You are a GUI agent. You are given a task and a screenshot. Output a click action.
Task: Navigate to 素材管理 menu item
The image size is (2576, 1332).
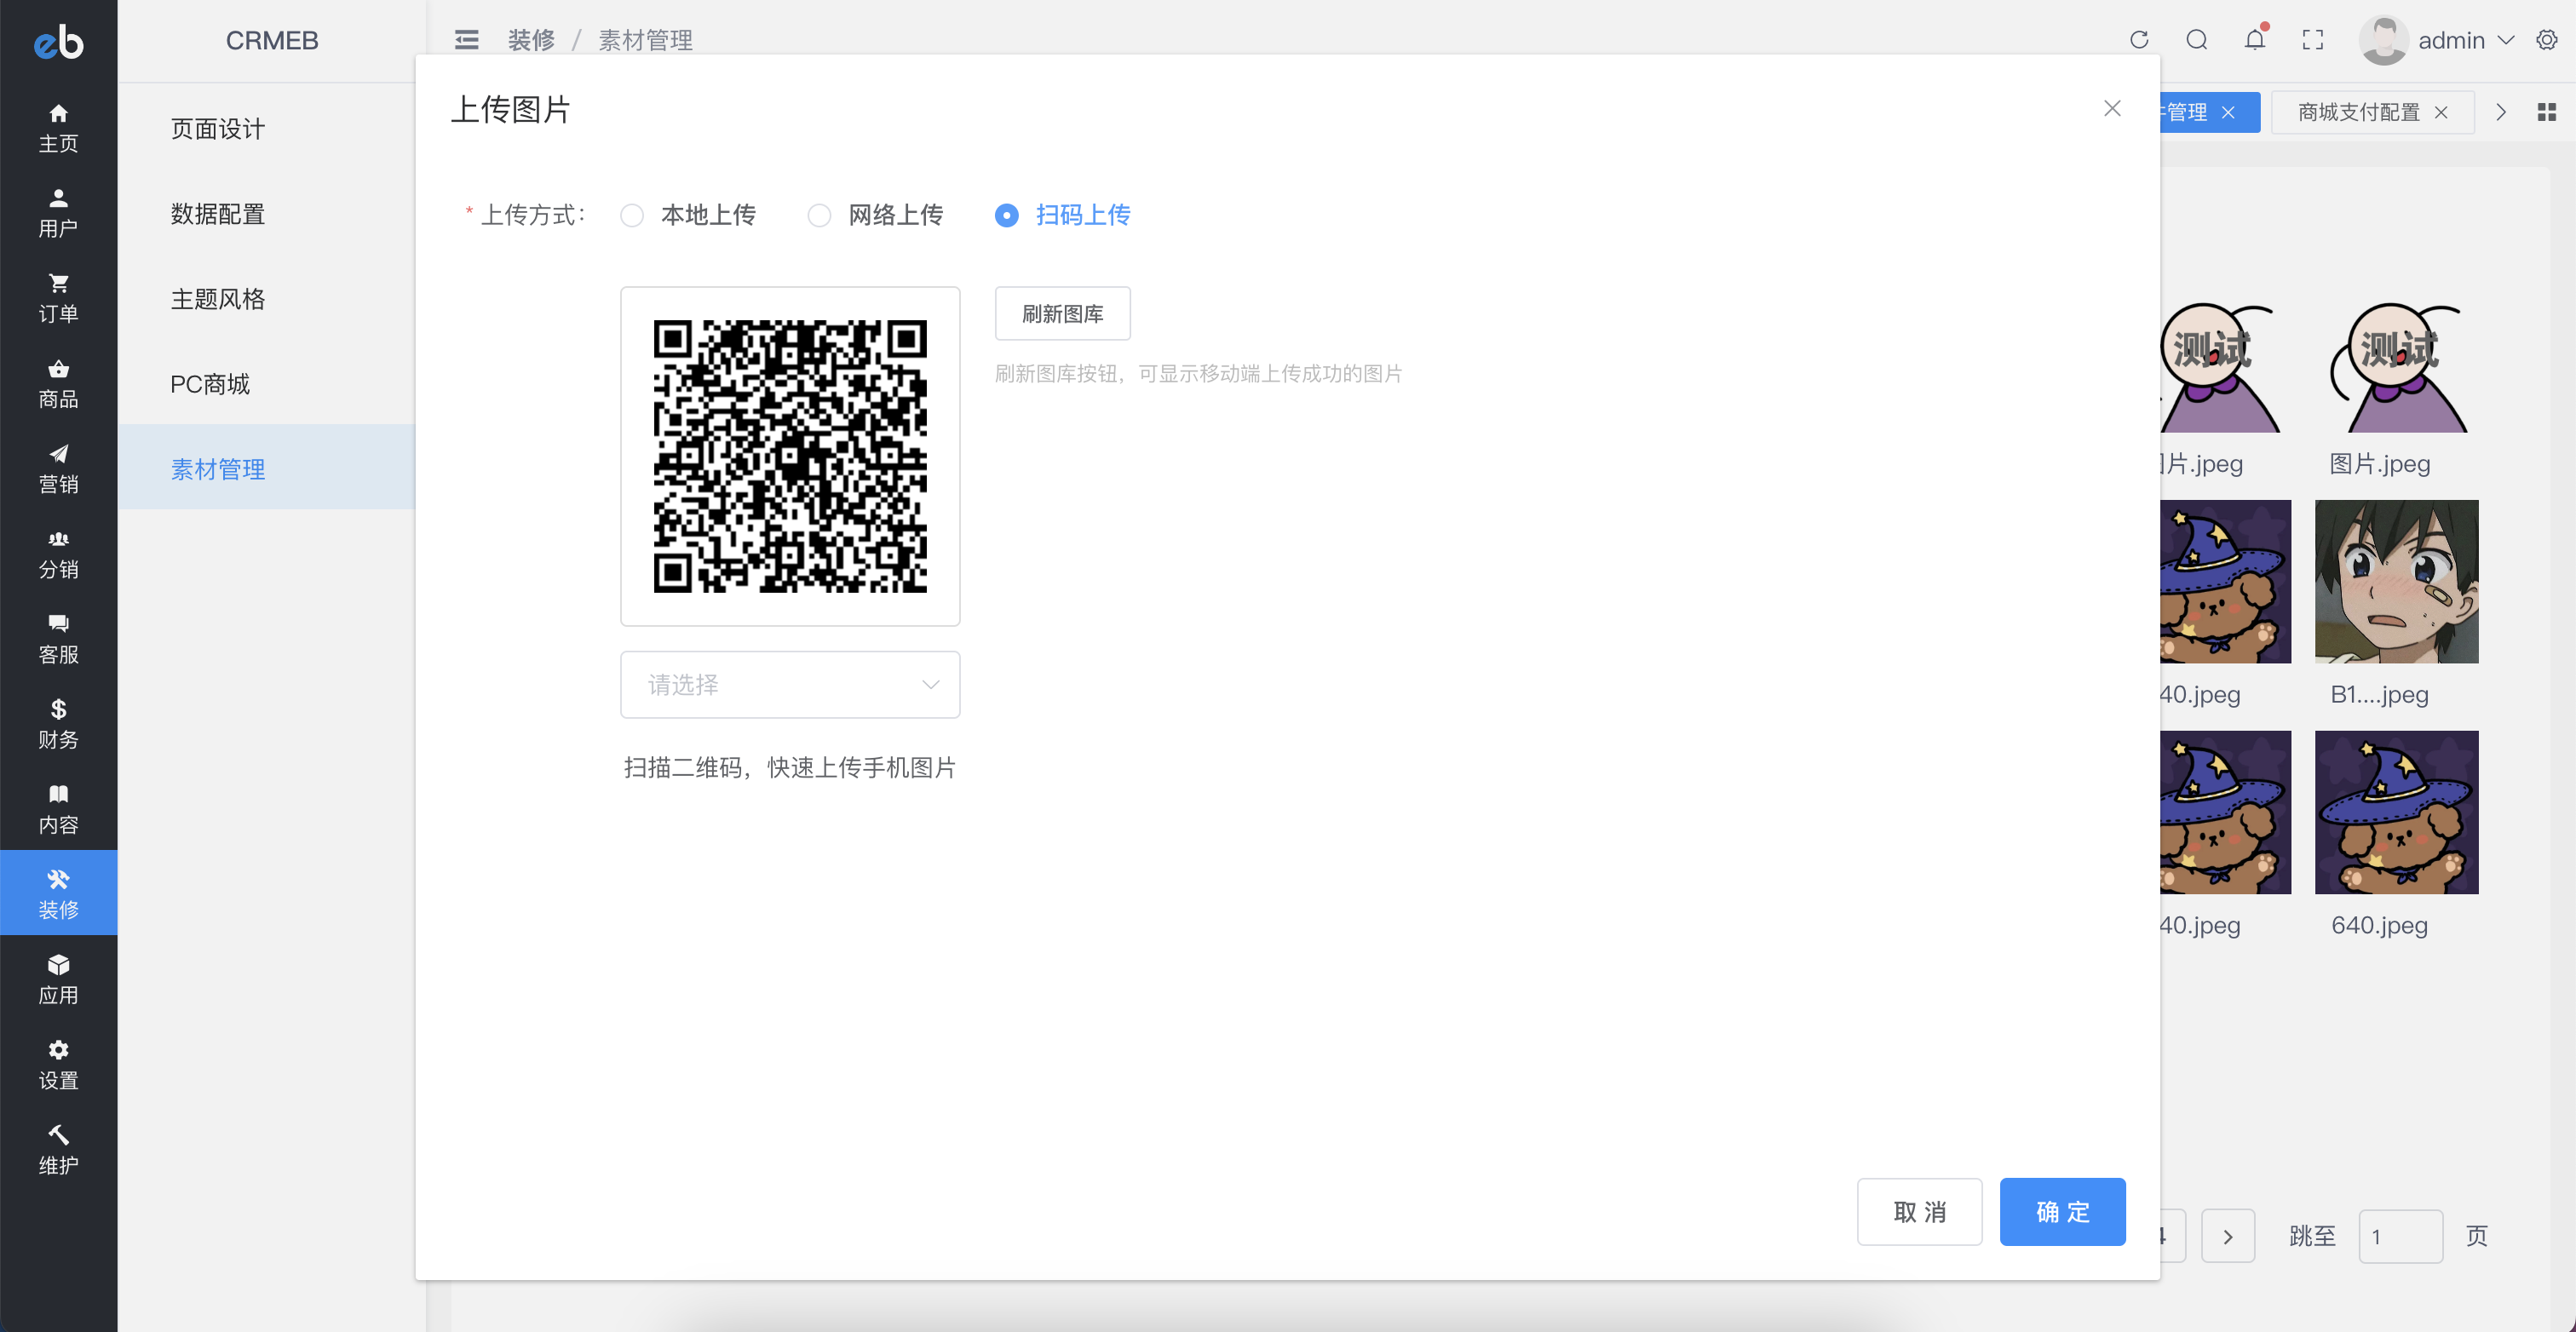coord(217,468)
